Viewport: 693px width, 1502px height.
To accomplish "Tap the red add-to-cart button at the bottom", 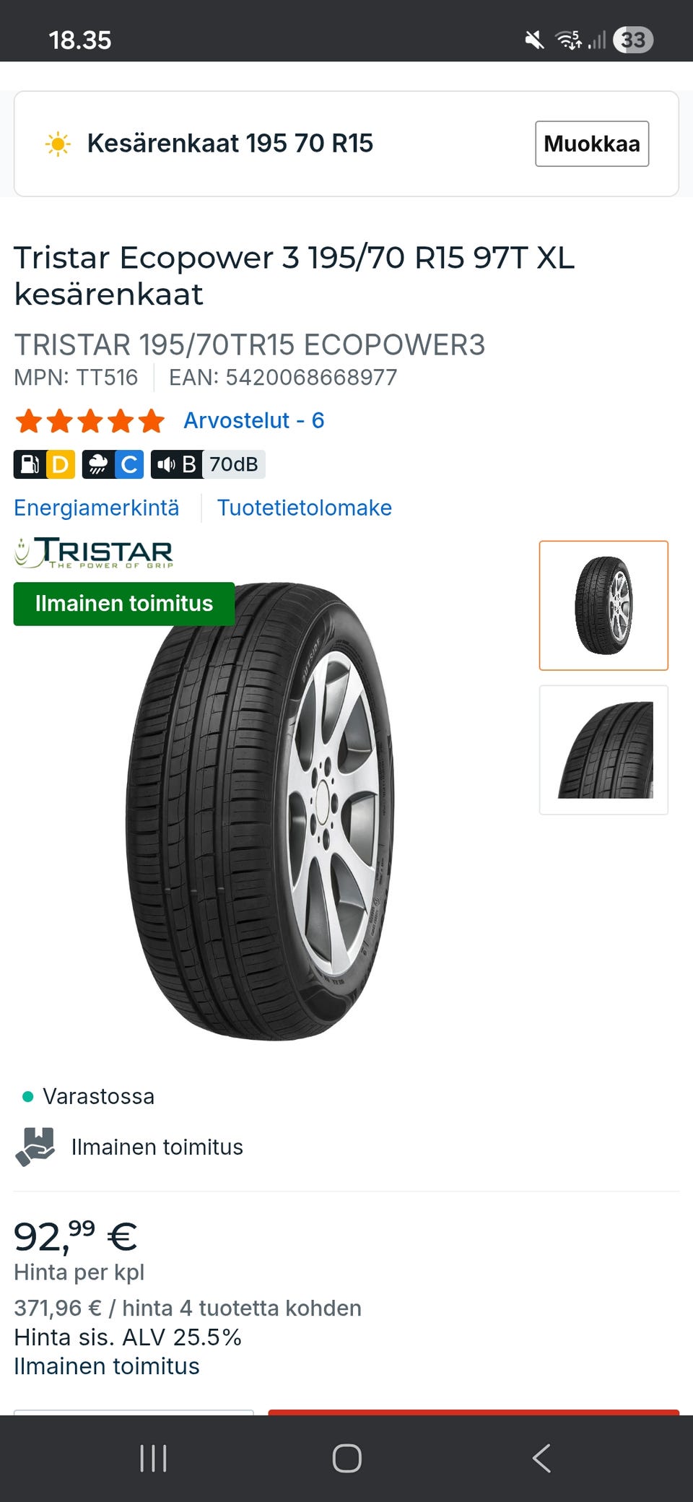I will click(474, 1412).
